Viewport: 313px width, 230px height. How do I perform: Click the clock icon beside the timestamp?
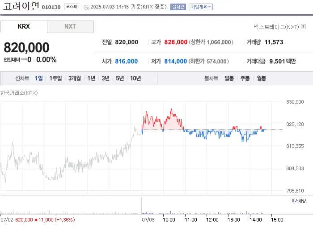click(87, 8)
